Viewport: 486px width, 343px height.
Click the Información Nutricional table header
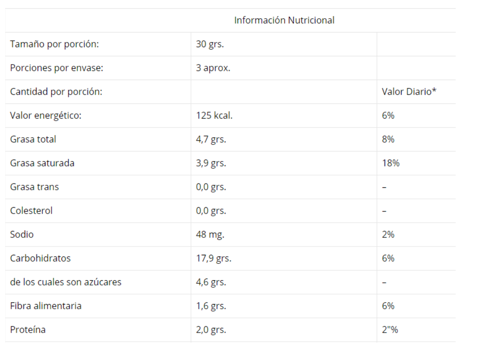(284, 20)
